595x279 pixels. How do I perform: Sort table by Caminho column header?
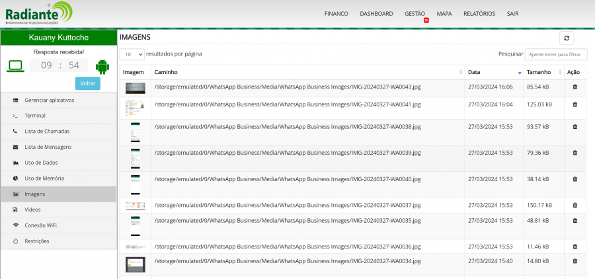[x=307, y=71]
